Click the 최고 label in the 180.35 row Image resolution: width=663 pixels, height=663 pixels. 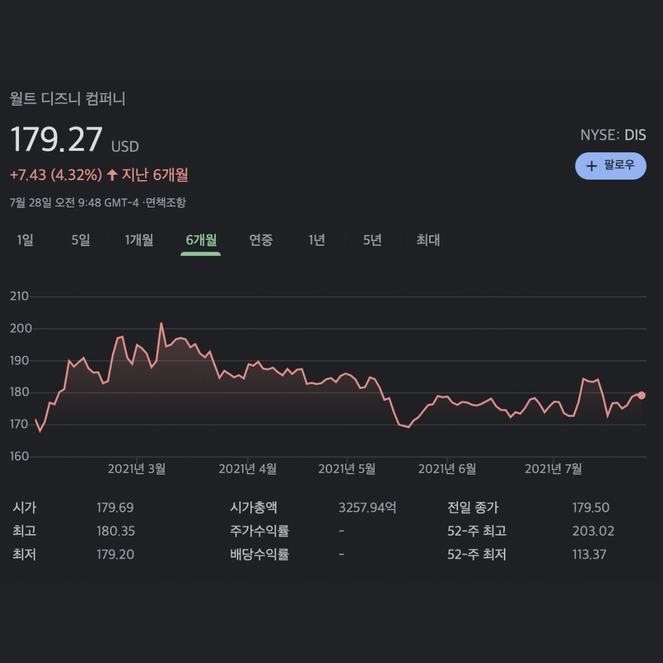point(24,530)
